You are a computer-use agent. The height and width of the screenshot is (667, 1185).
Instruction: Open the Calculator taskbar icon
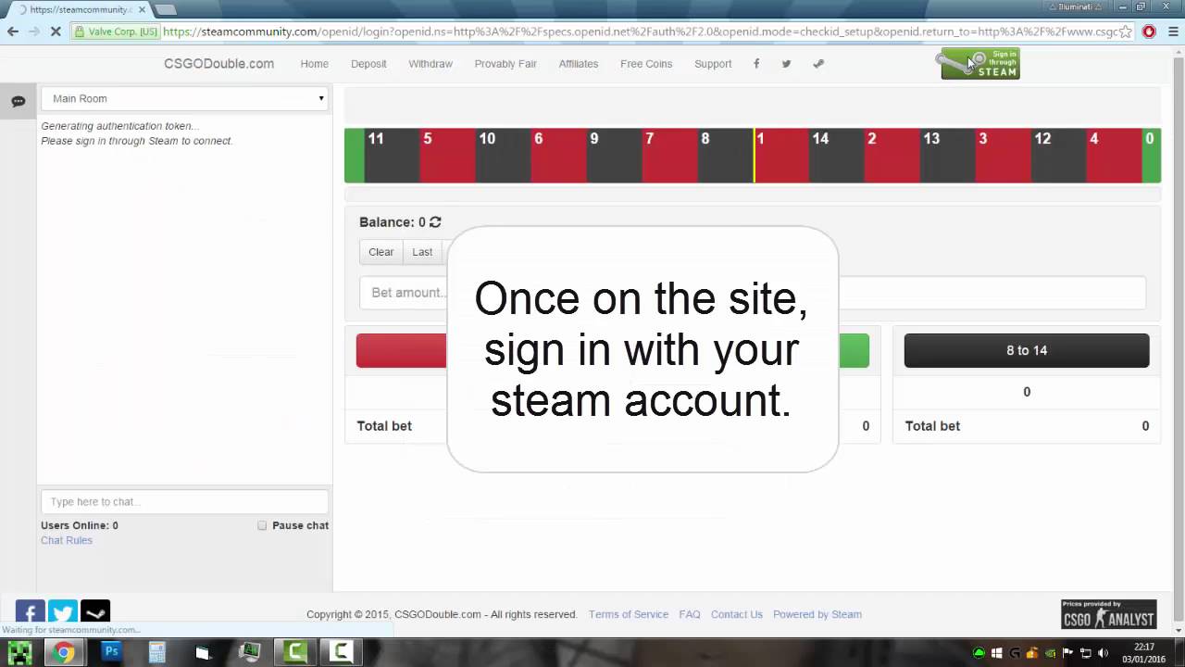point(156,652)
